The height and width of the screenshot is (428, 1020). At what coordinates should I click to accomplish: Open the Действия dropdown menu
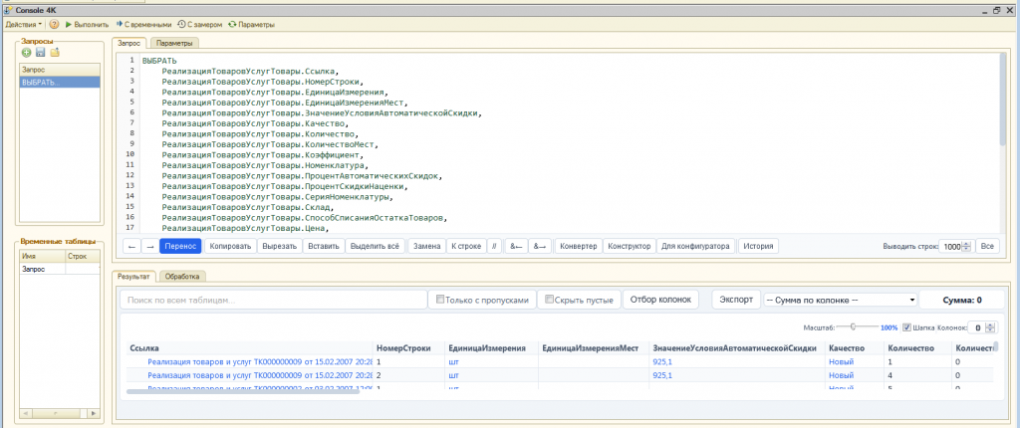coord(24,24)
